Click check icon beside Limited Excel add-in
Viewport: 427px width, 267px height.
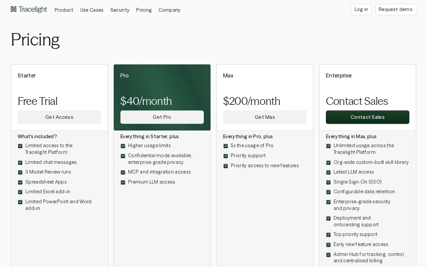20,192
